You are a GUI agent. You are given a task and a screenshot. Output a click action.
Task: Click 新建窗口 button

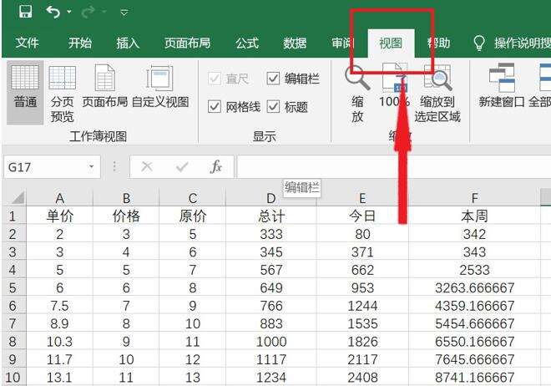502,86
